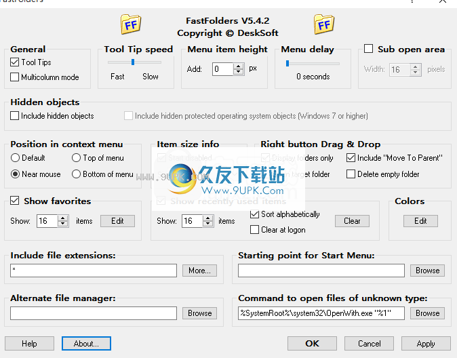Enable the Sub open area checkbox
Image resolution: width=457 pixels, height=358 pixels.
[x=368, y=48]
